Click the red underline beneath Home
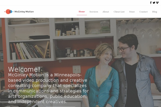Viewport: 161px width, 107px height. 82,15
